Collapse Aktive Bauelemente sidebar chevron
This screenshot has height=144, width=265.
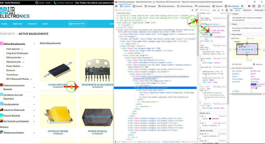(x=34, y=44)
